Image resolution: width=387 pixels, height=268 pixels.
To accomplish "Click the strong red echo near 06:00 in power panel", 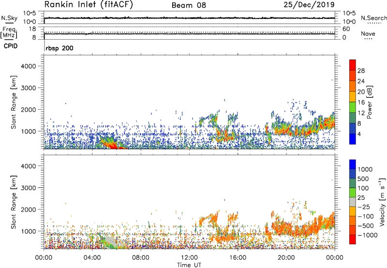I will pyautogui.click(x=113, y=146).
